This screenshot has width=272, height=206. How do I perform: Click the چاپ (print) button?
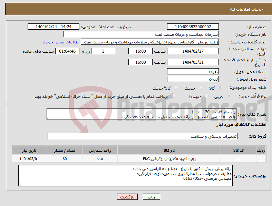(x=151, y=197)
